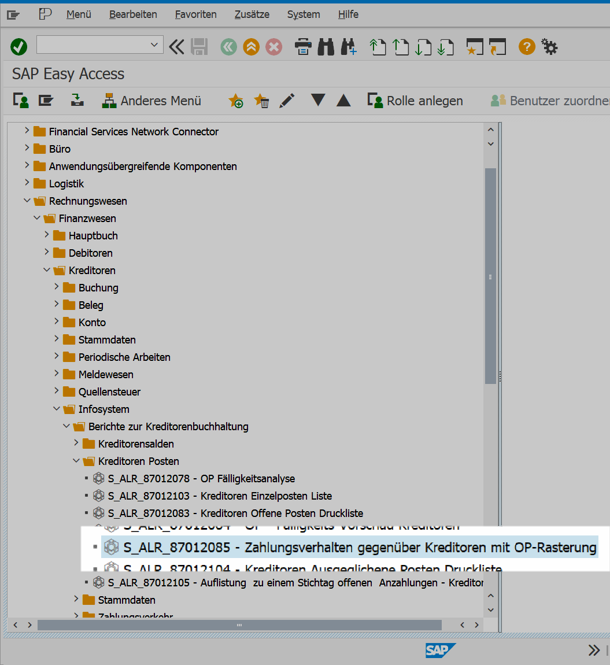The width and height of the screenshot is (610, 665).
Task: Select the Periodische Arbeiten tree node
Action: pyautogui.click(x=124, y=357)
